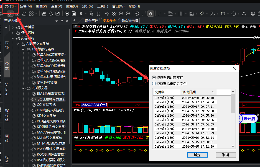Click the crossed ruler eraser icon
Image resolution: width=260 pixels, height=167 pixels.
114,14
